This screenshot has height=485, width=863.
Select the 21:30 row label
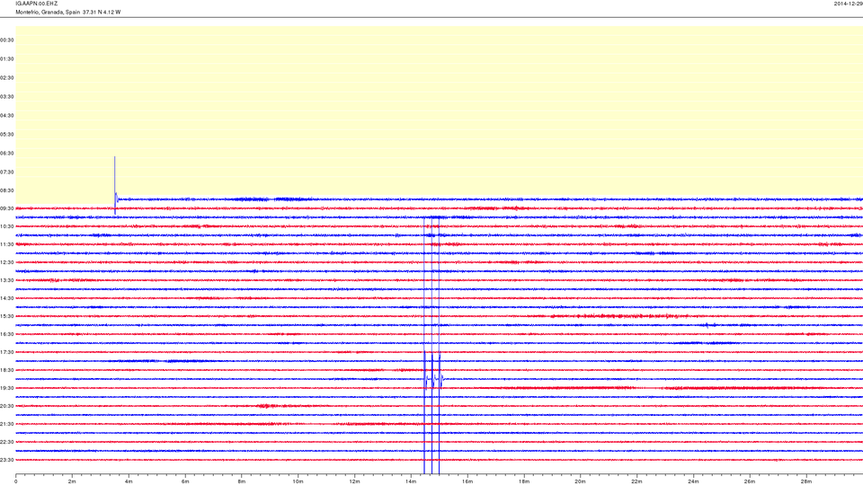coord(7,424)
